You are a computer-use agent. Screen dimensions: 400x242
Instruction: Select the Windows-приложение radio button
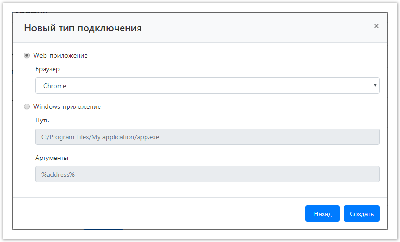27,106
